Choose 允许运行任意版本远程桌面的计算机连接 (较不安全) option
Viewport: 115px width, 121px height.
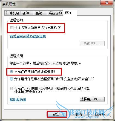tap(12, 79)
